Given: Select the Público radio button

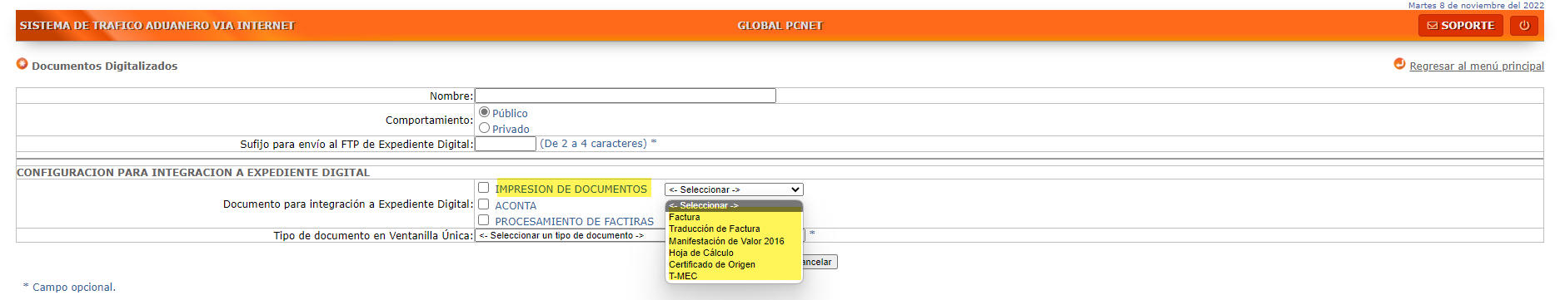Looking at the screenshot, I should point(484,112).
